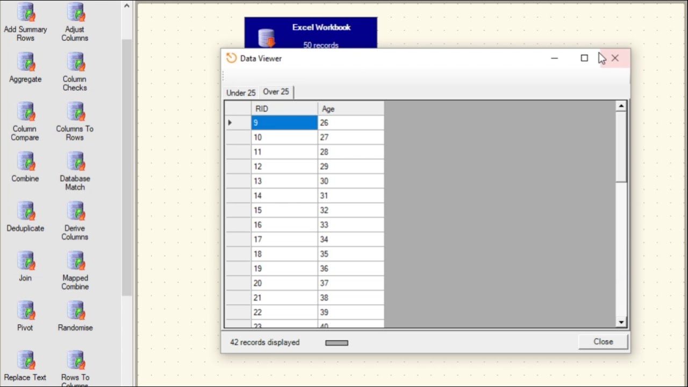Click the RID cell showing 12

click(284, 167)
